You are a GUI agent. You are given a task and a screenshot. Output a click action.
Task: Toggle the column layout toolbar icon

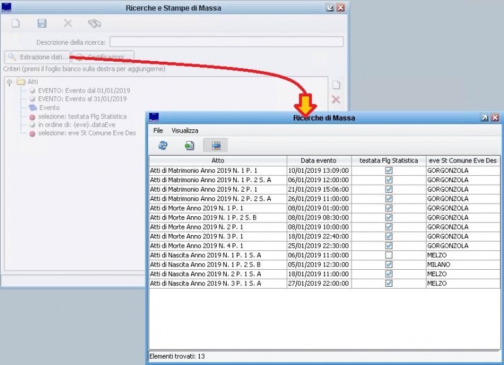click(x=216, y=146)
